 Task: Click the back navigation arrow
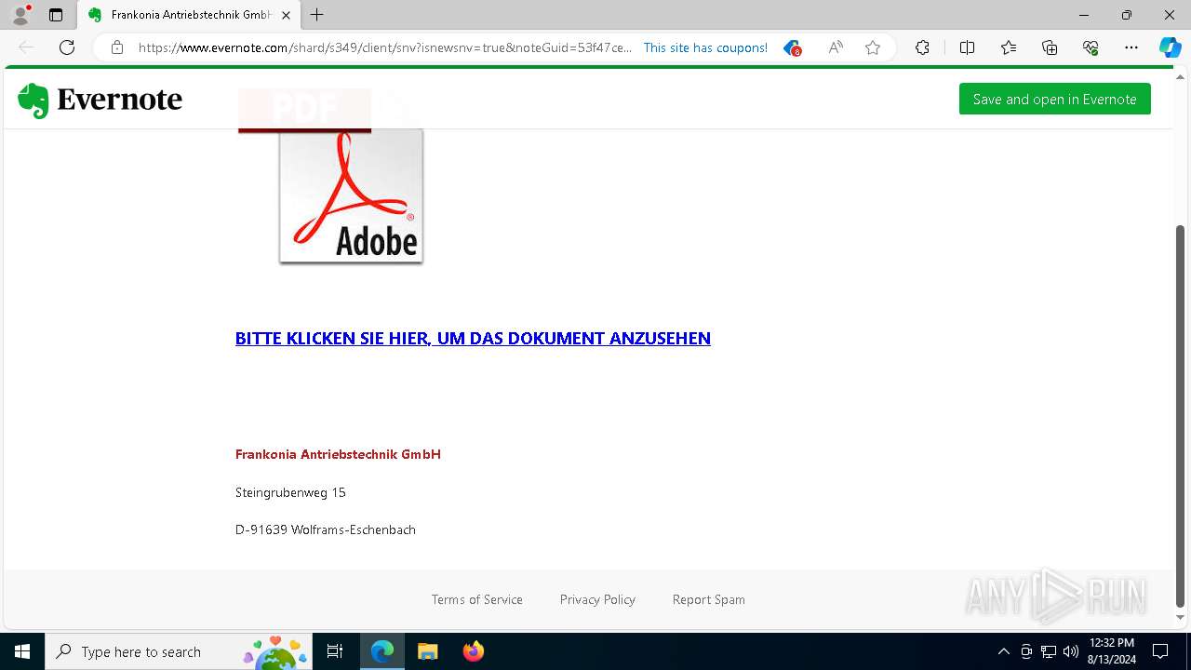26,47
